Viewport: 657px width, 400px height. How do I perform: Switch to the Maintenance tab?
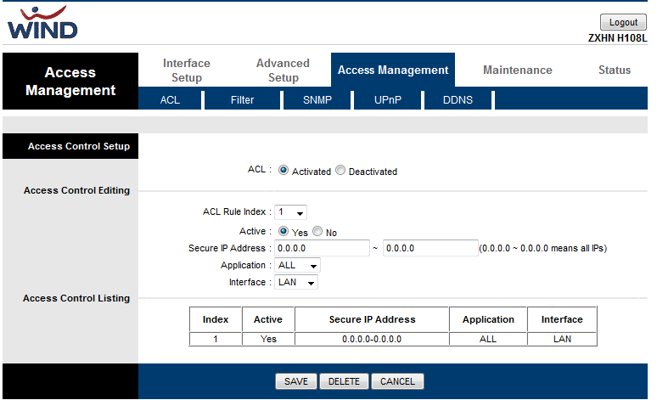coord(518,70)
